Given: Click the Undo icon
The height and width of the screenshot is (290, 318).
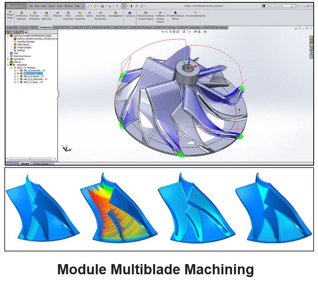Looking at the screenshot, I should tap(117, 6).
